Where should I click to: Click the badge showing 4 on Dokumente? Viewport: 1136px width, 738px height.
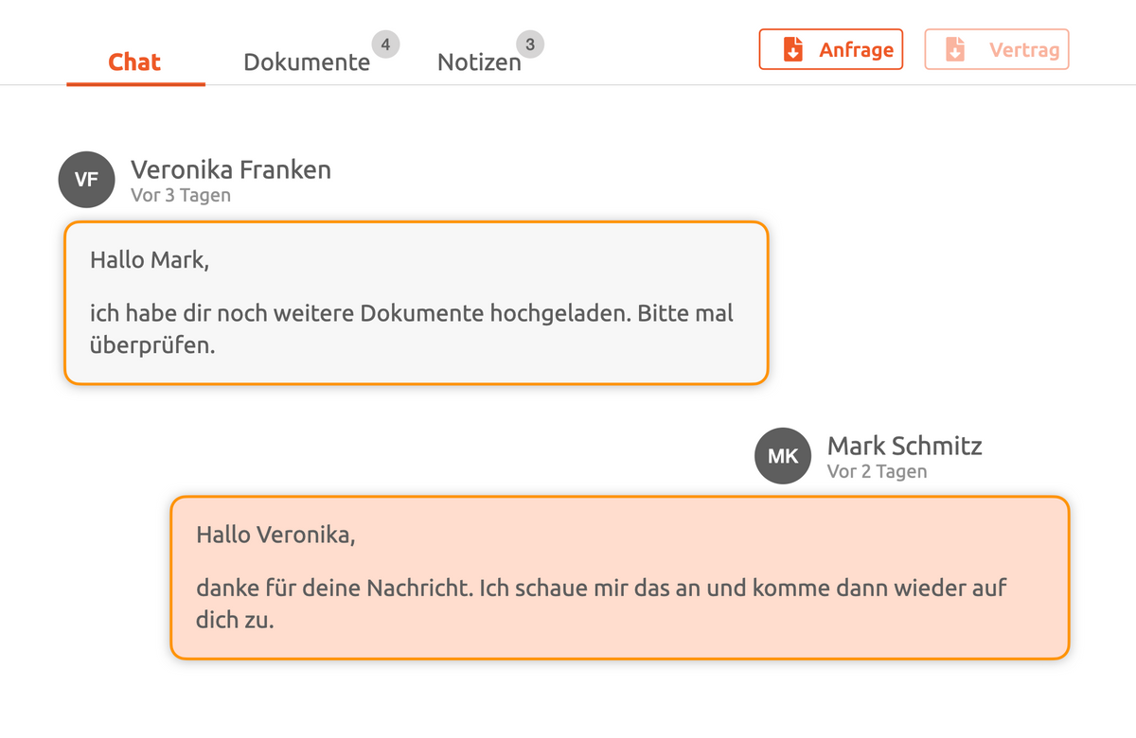tap(385, 44)
